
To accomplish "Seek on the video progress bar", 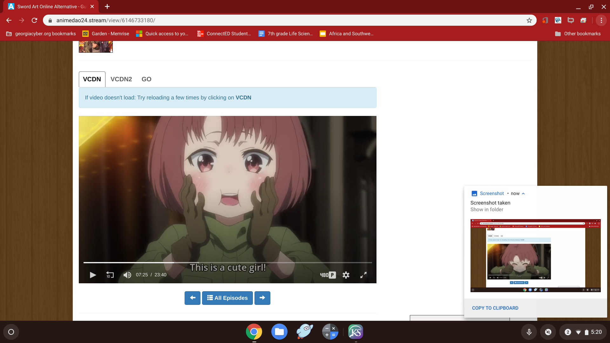I will pos(227,263).
